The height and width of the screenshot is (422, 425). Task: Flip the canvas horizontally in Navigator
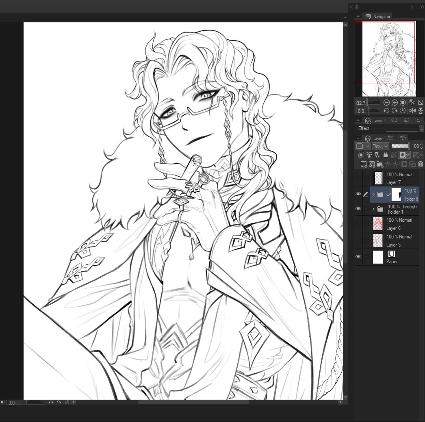point(412,110)
